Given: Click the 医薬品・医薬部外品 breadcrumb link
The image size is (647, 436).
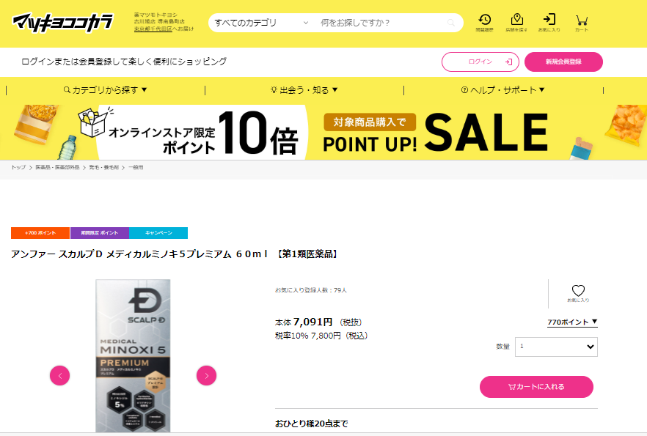Looking at the screenshot, I should [x=57, y=167].
